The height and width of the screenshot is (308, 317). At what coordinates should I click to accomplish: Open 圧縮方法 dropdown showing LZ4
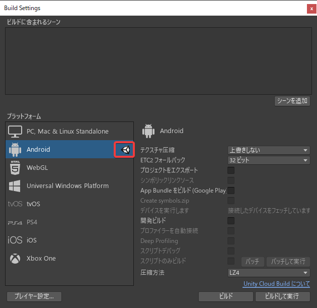point(269,273)
